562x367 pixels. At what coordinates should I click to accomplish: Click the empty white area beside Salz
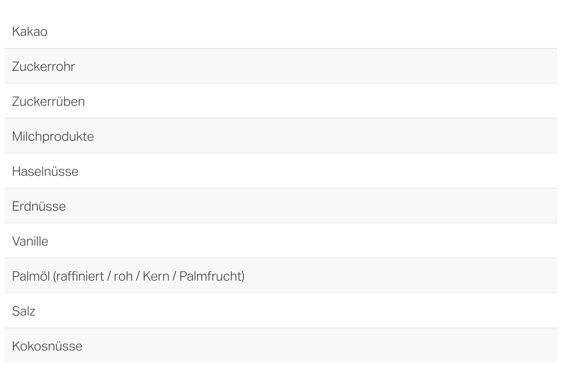[x=296, y=311]
